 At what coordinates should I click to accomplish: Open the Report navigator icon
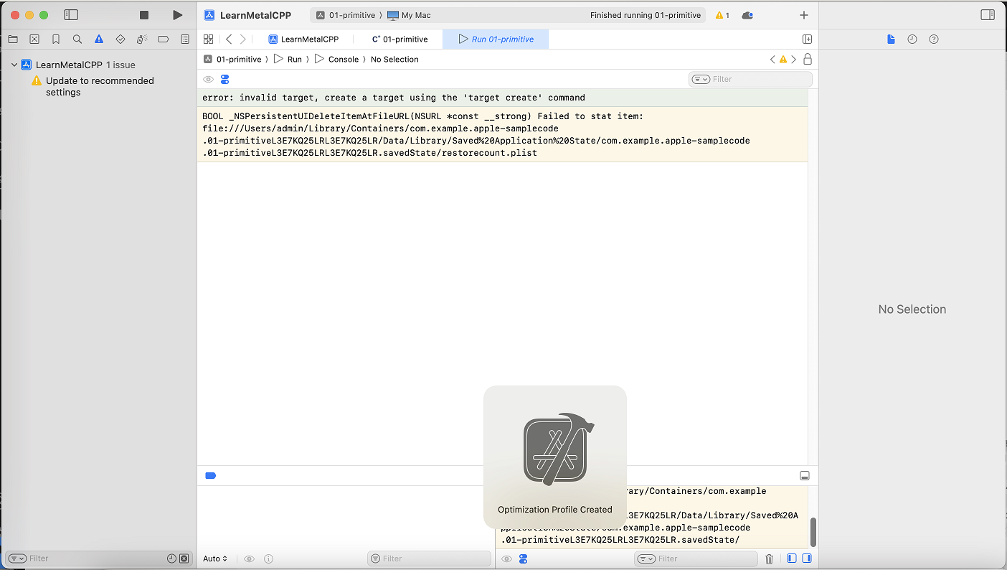185,39
